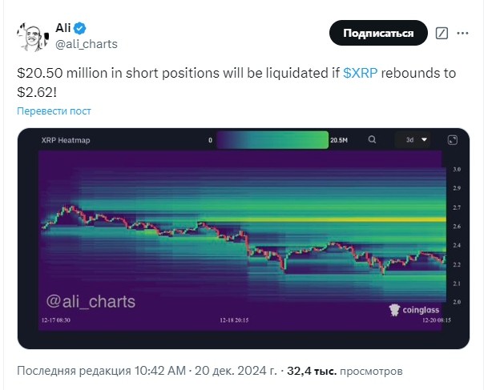Open the XRP heatmap chart image

244,239
